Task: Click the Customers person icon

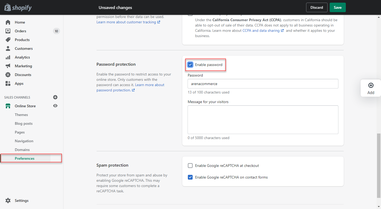Action: tap(8, 48)
